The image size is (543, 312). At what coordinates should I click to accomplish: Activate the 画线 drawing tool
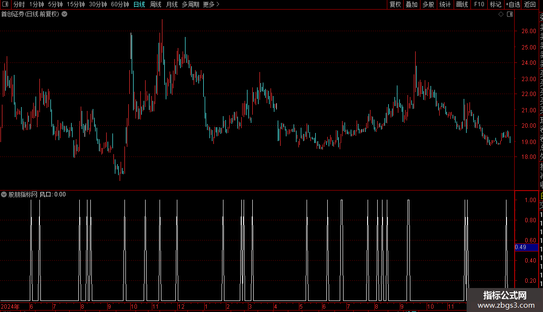pos(462,4)
